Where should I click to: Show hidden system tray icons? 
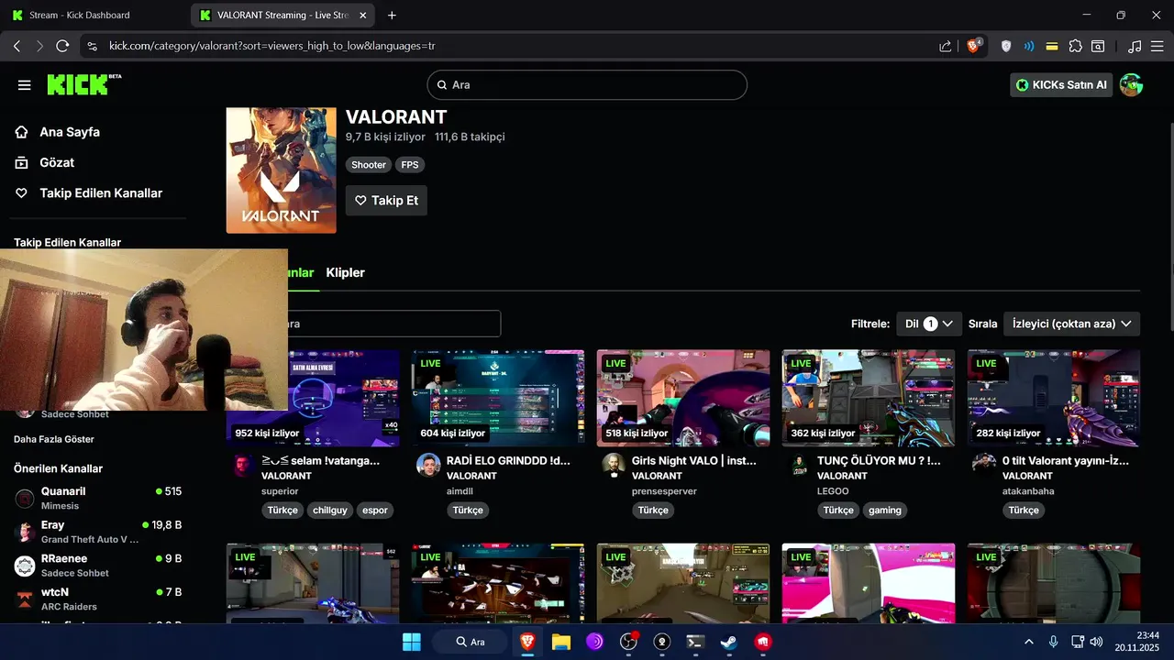click(1028, 642)
